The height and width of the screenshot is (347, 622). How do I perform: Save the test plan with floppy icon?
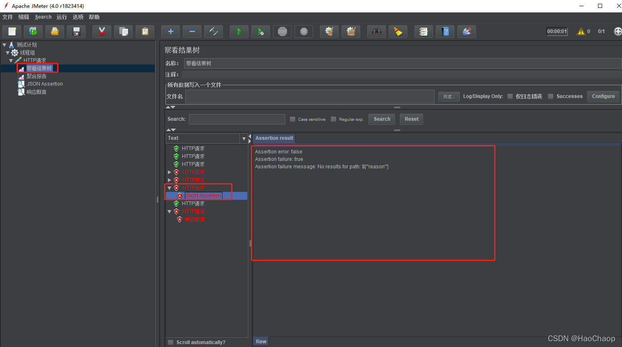(76, 31)
